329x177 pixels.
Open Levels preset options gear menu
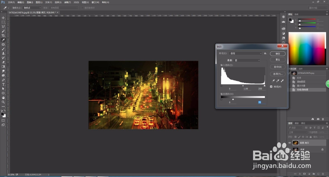tap(266, 53)
